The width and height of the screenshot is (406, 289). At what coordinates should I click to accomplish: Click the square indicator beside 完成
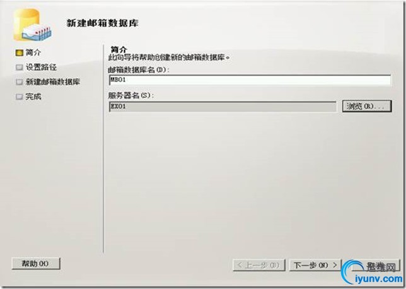coord(19,97)
